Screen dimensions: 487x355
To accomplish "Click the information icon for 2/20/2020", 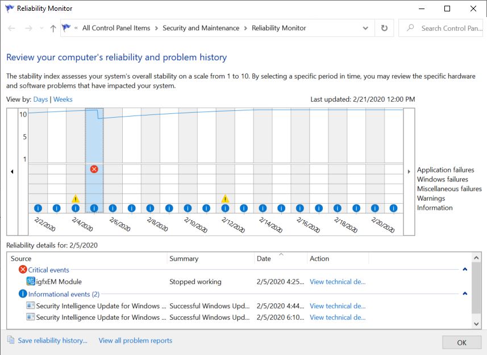I will [375, 208].
